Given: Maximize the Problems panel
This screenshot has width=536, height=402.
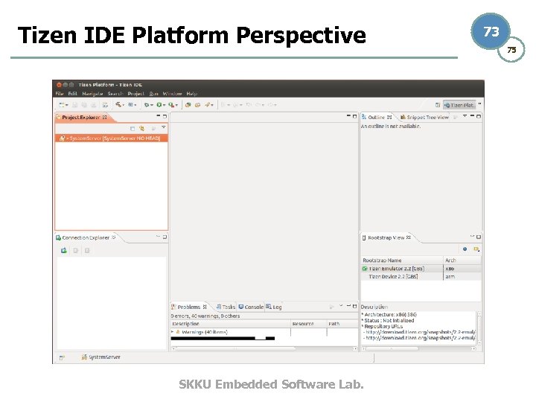Looking at the screenshot, I should pos(354,306).
